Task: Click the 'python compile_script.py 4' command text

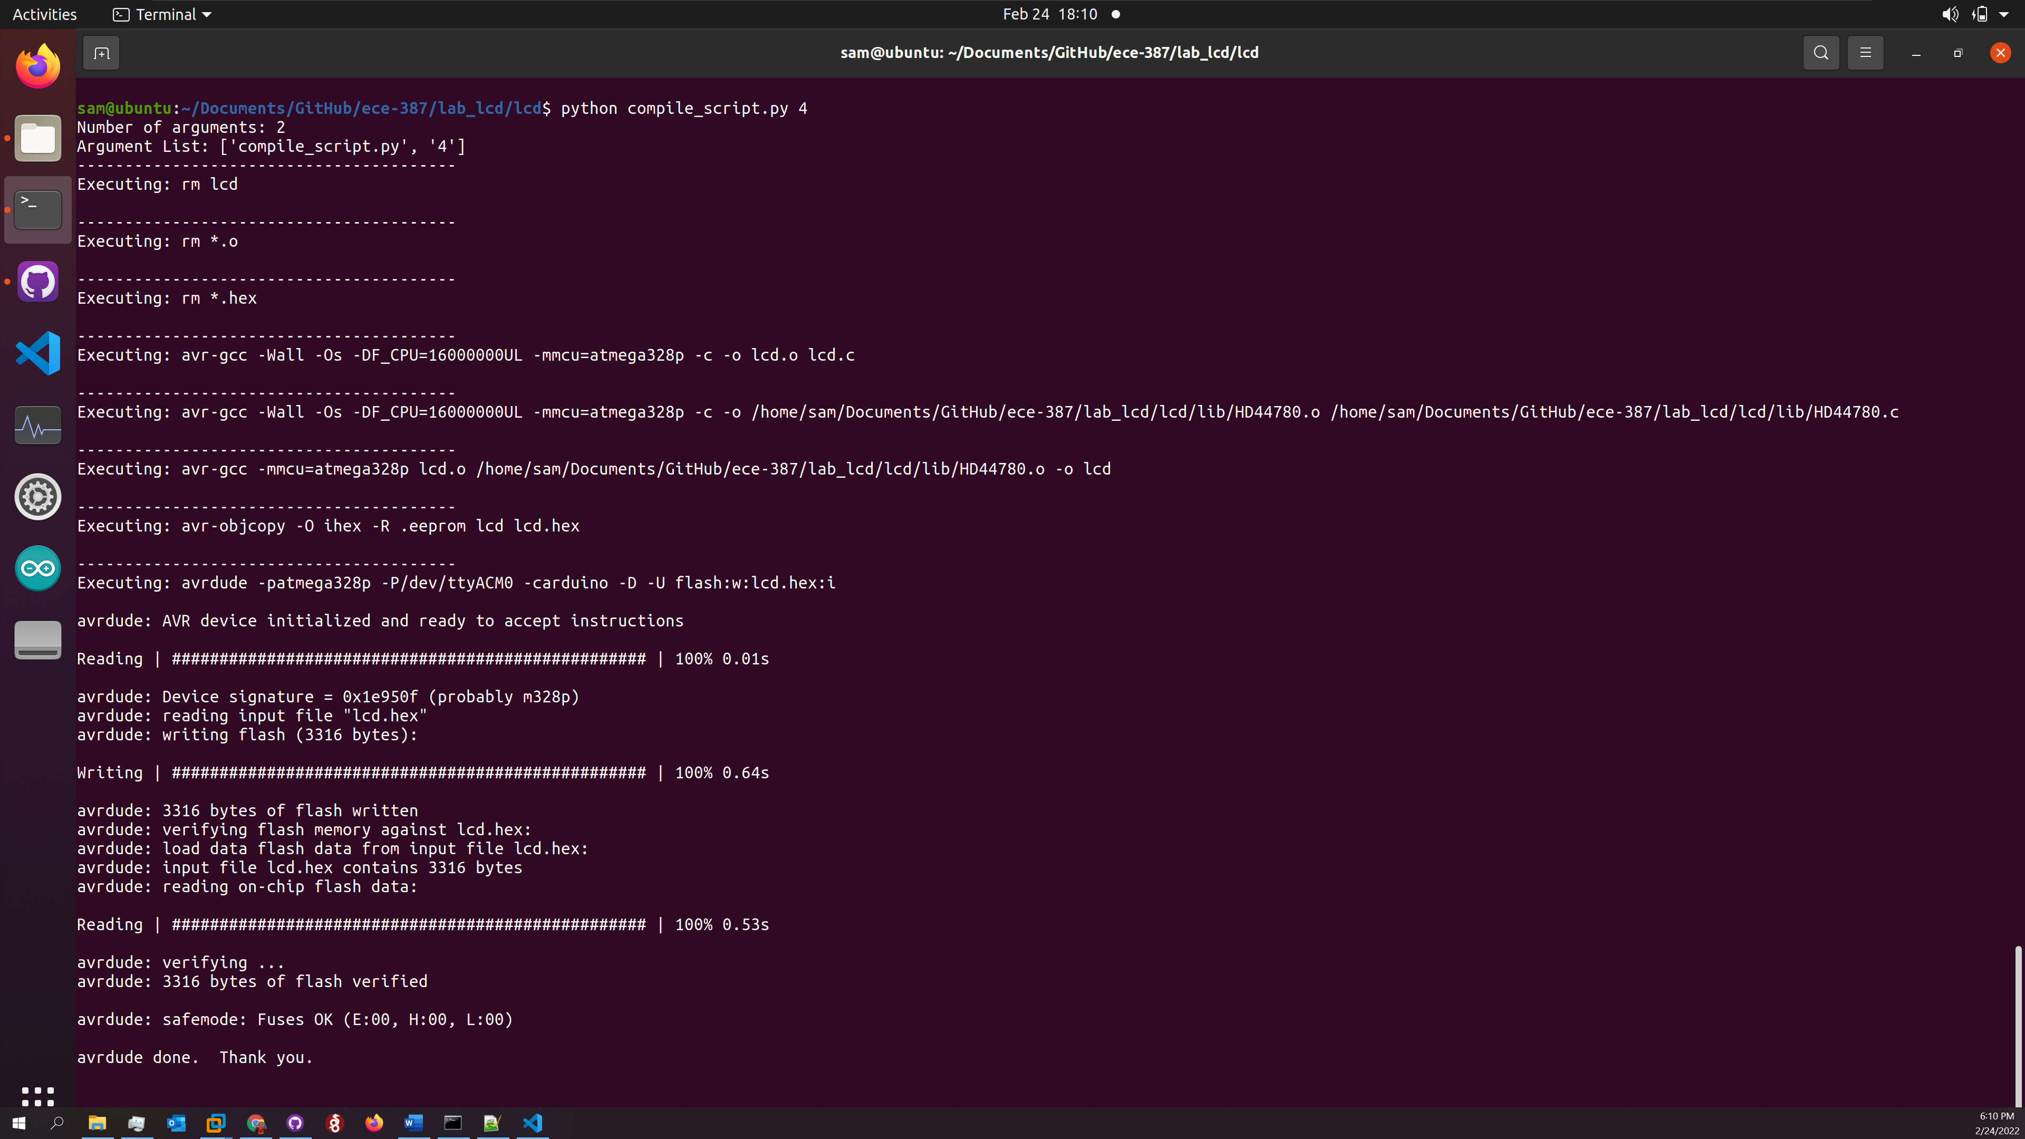Action: [684, 109]
